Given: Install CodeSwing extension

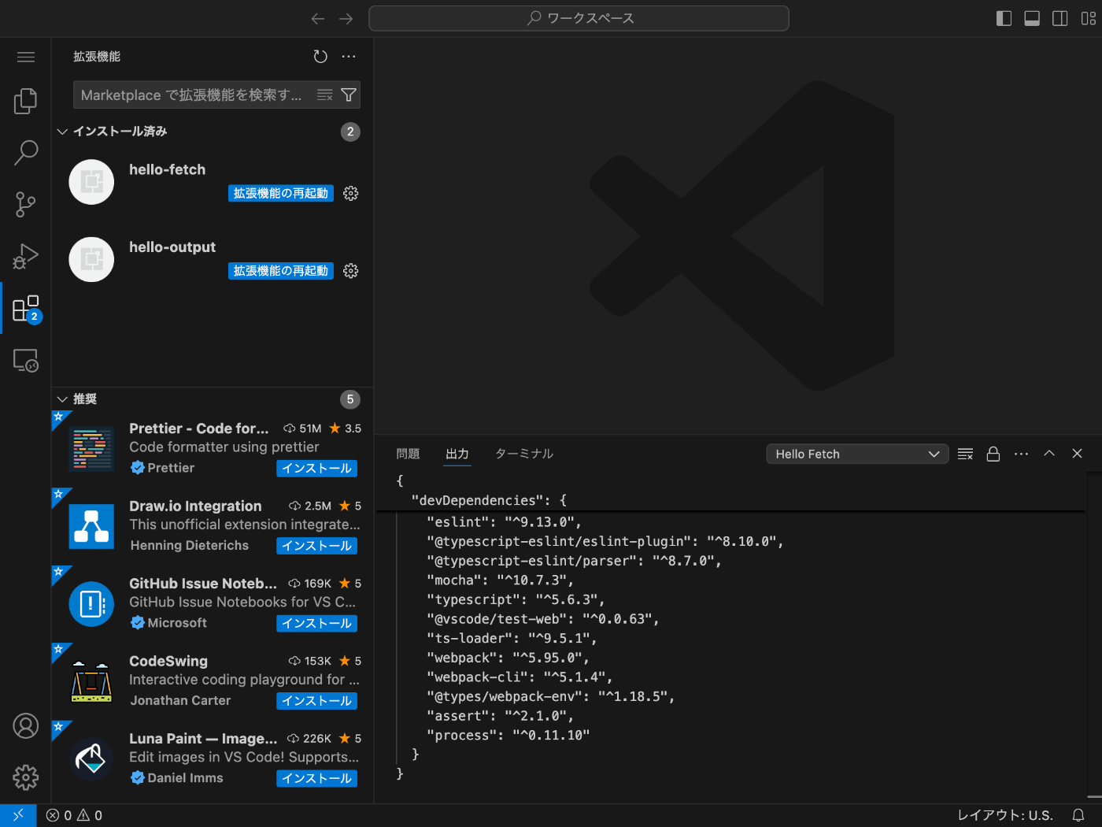Looking at the screenshot, I should [317, 701].
